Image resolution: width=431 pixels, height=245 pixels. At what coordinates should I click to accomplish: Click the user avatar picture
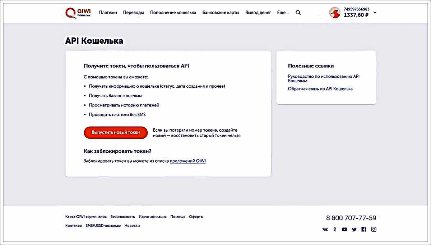click(335, 13)
